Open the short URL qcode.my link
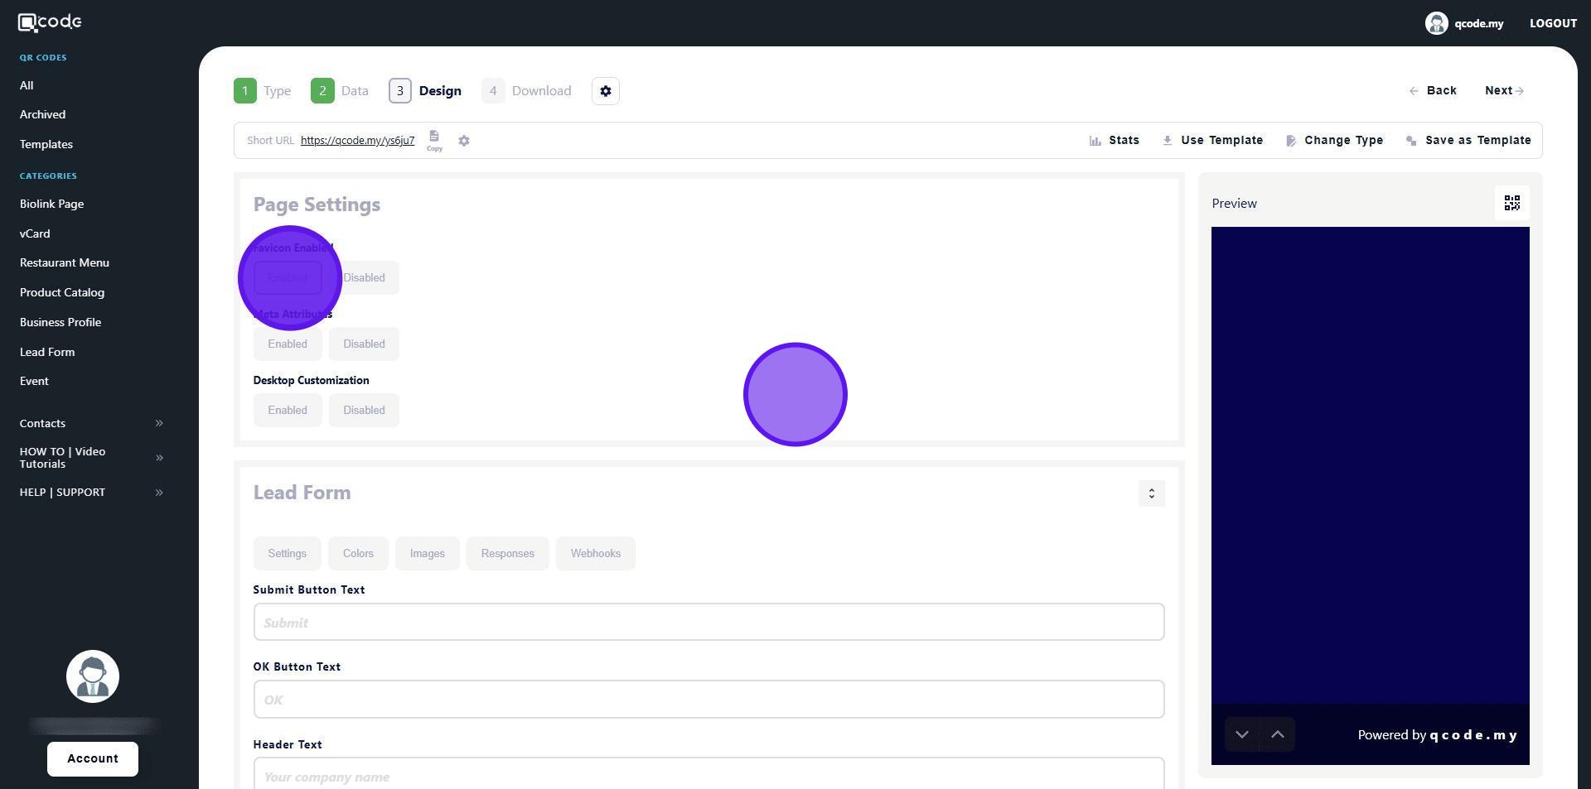The image size is (1591, 789). pyautogui.click(x=357, y=141)
